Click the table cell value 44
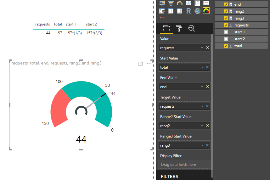This screenshot has width=270, height=180. [48, 33]
